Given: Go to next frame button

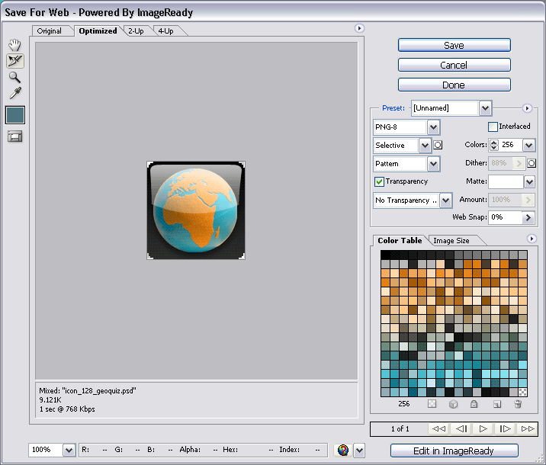Looking at the screenshot, I should (506, 429).
